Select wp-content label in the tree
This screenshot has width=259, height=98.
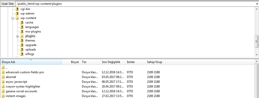[x=28, y=18]
